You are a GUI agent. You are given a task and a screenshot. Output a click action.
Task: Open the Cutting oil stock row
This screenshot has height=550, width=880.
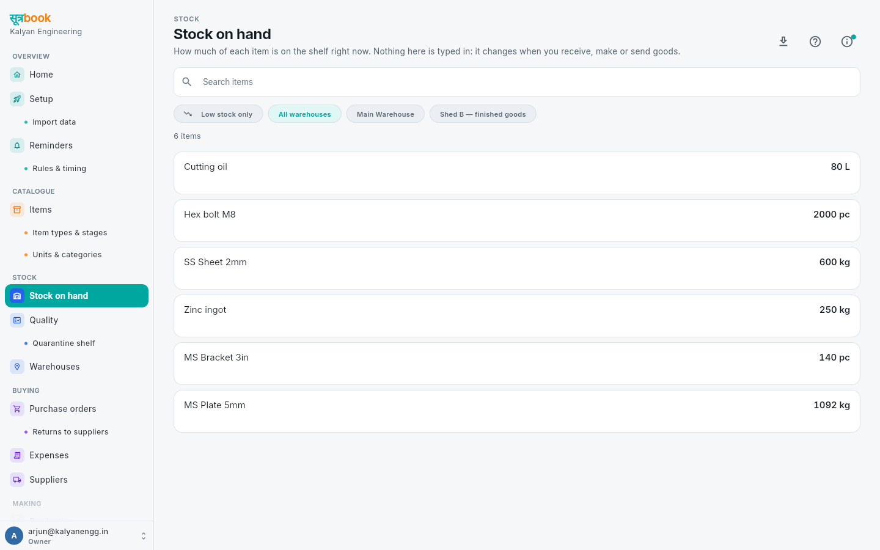pos(517,173)
